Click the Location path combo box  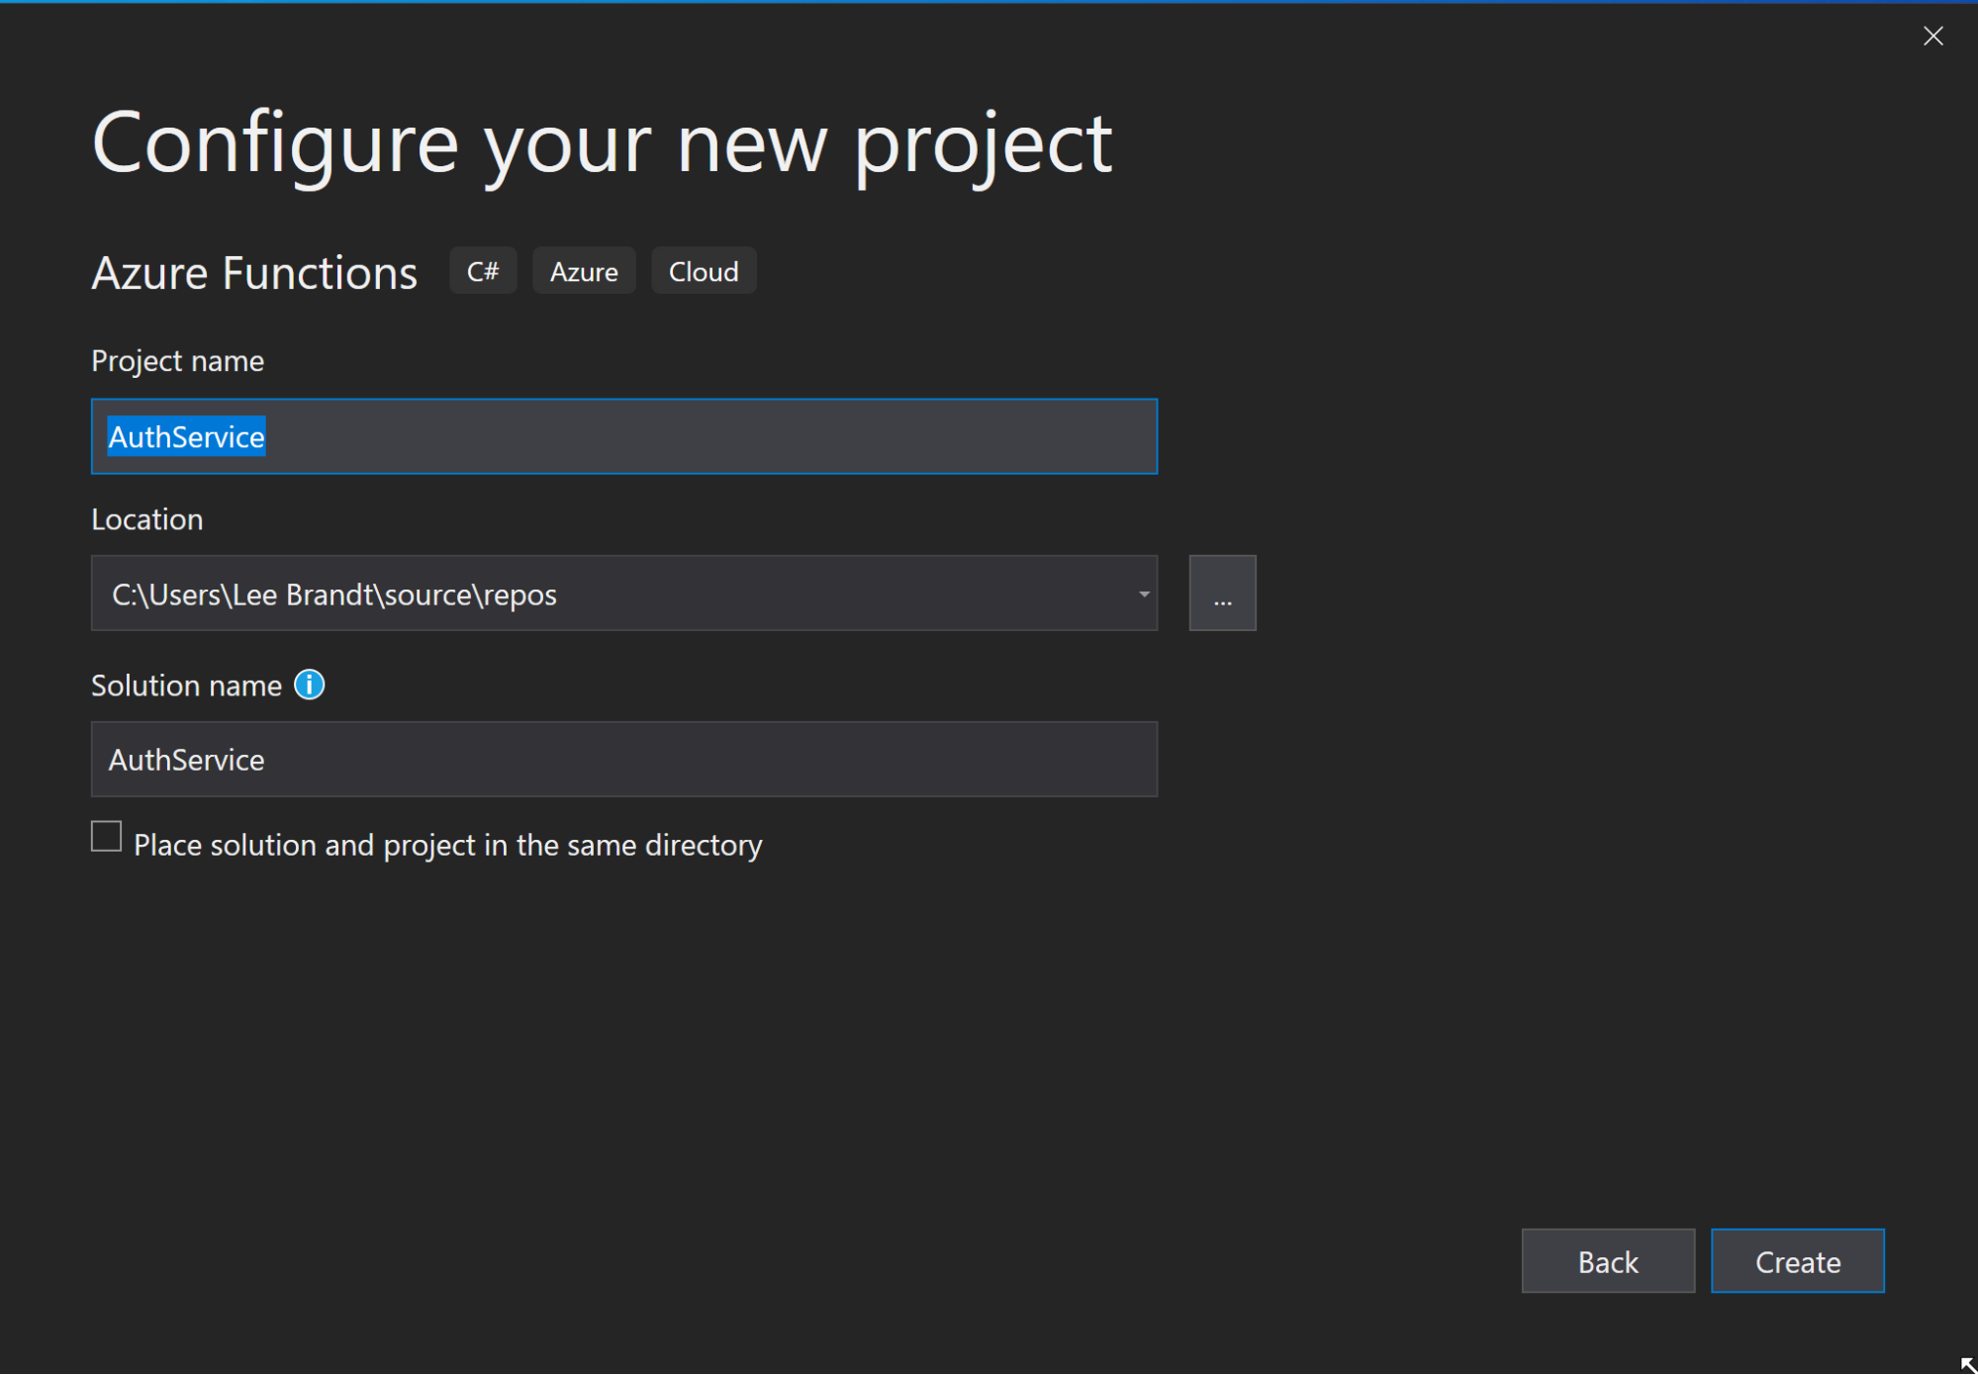[594, 594]
